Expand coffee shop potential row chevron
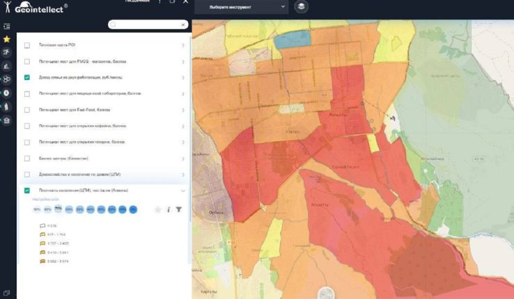 point(183,126)
